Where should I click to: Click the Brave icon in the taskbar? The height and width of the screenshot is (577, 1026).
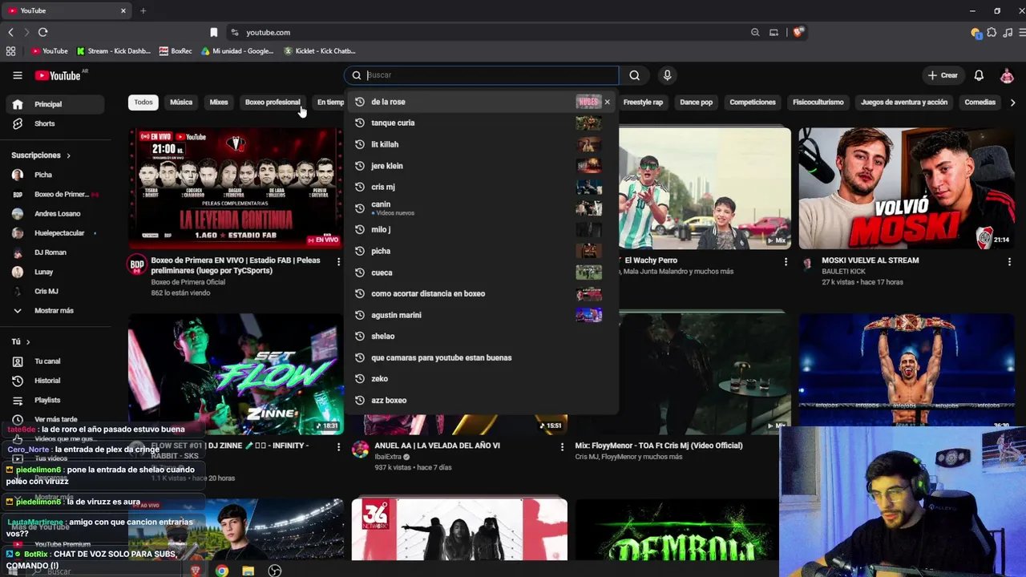195,571
